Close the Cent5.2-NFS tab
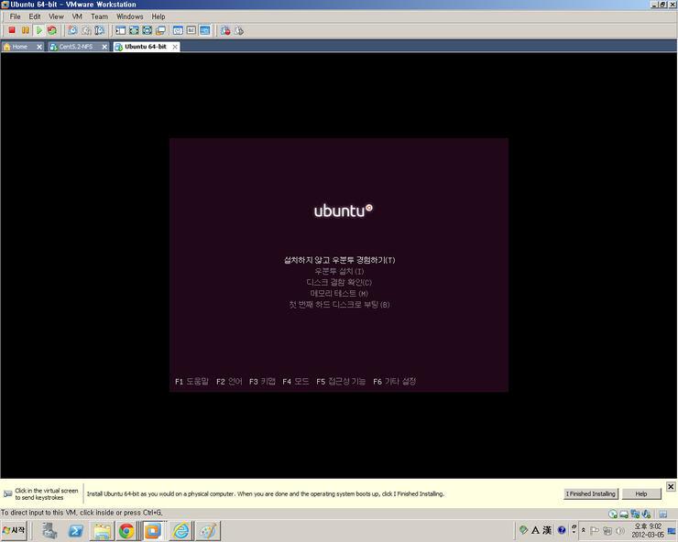This screenshot has width=678, height=542. point(104,47)
